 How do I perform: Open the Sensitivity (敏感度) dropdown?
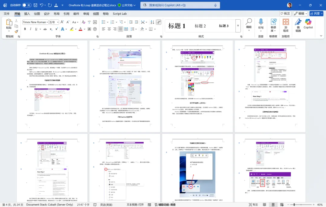273,25
